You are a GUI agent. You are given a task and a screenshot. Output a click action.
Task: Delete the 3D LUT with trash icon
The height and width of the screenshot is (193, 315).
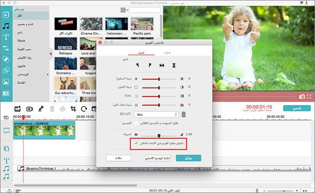(183, 115)
